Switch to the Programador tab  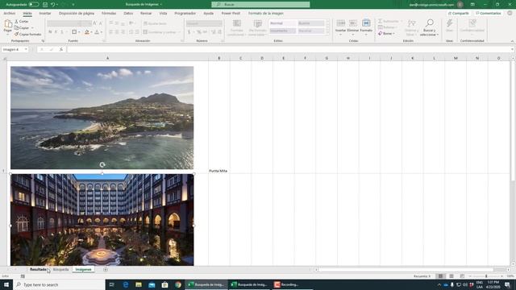(x=185, y=14)
